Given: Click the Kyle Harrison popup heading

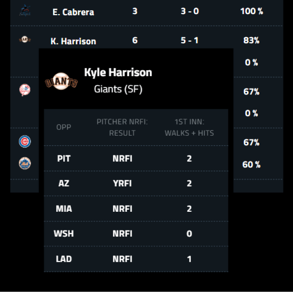Looking at the screenshot, I should coord(118,72).
